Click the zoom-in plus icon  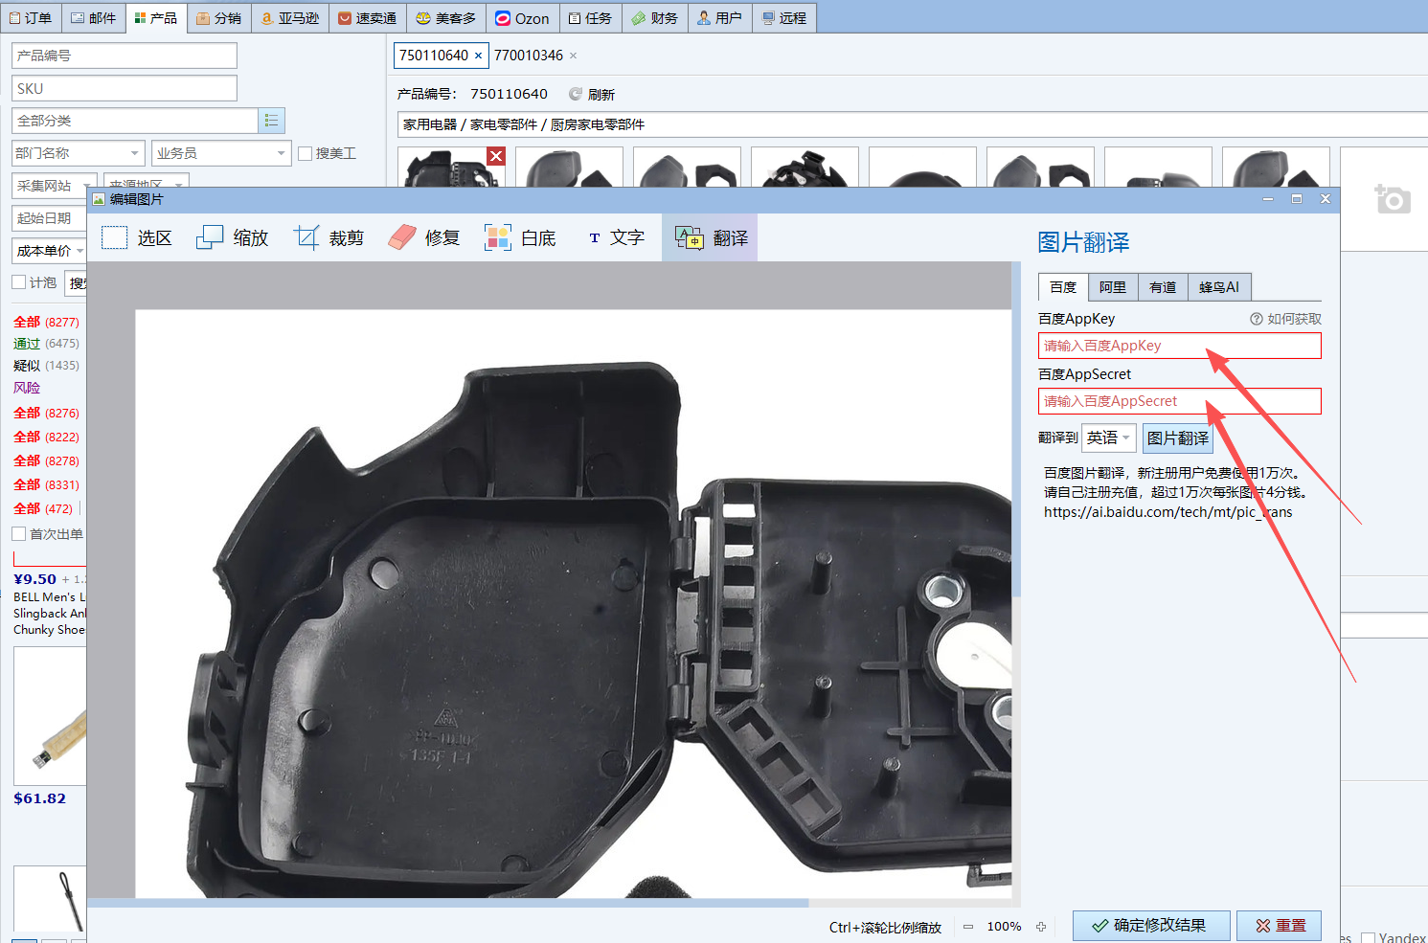point(1041,927)
